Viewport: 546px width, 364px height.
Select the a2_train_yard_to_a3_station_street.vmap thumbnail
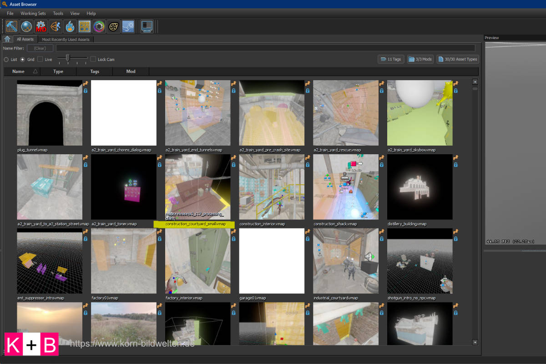[x=50, y=187]
